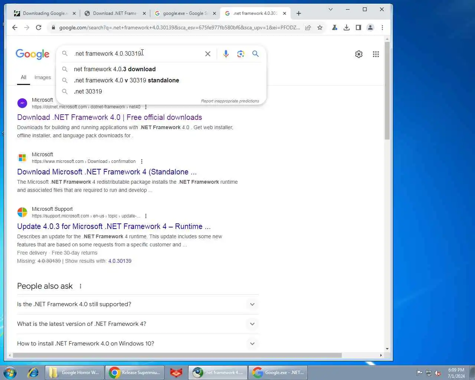This screenshot has width=475, height=380.
Task: Click the blue magnifier search button
Action: pos(255,54)
